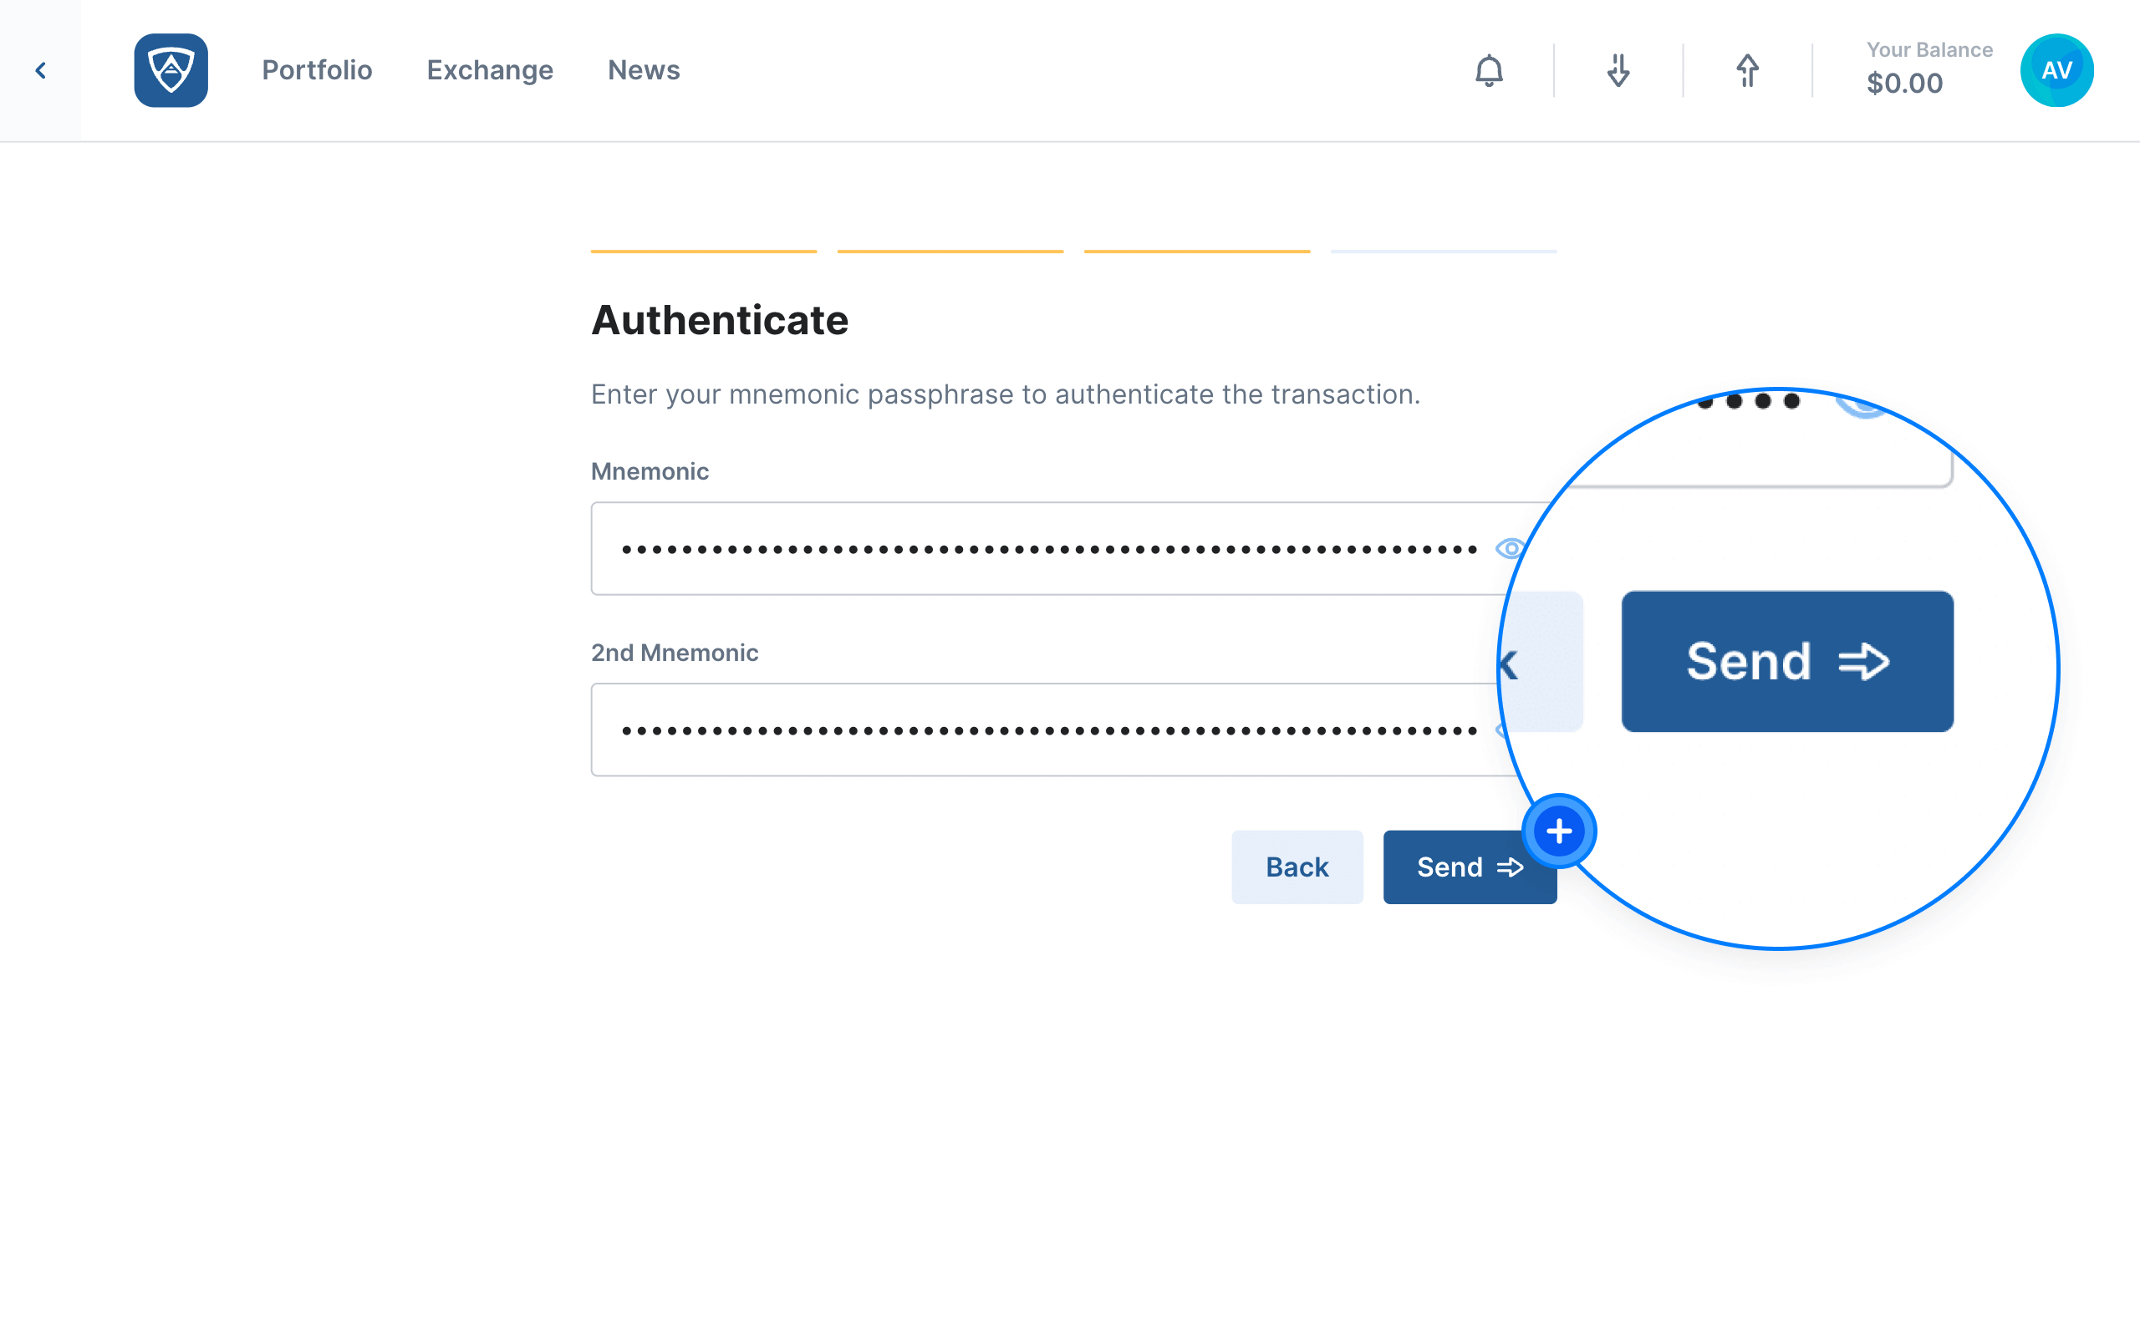This screenshot has width=2140, height=1337.
Task: Go to the Portfolio menu item
Action: click(x=317, y=71)
